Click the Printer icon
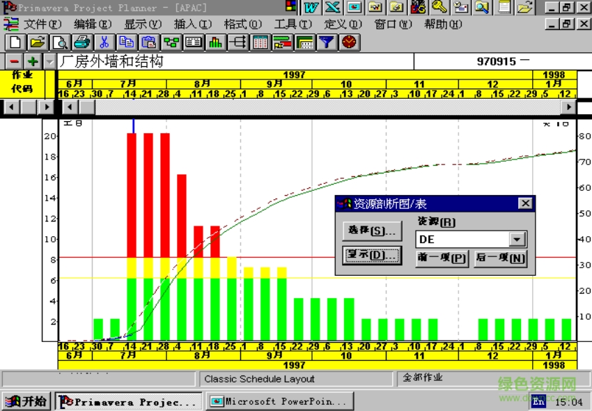Image resolution: width=592 pixels, height=411 pixels. (x=82, y=42)
